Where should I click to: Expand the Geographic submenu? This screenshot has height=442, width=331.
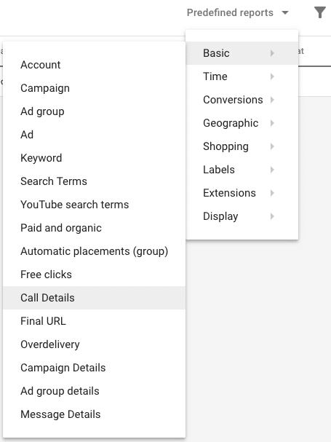coord(242,123)
